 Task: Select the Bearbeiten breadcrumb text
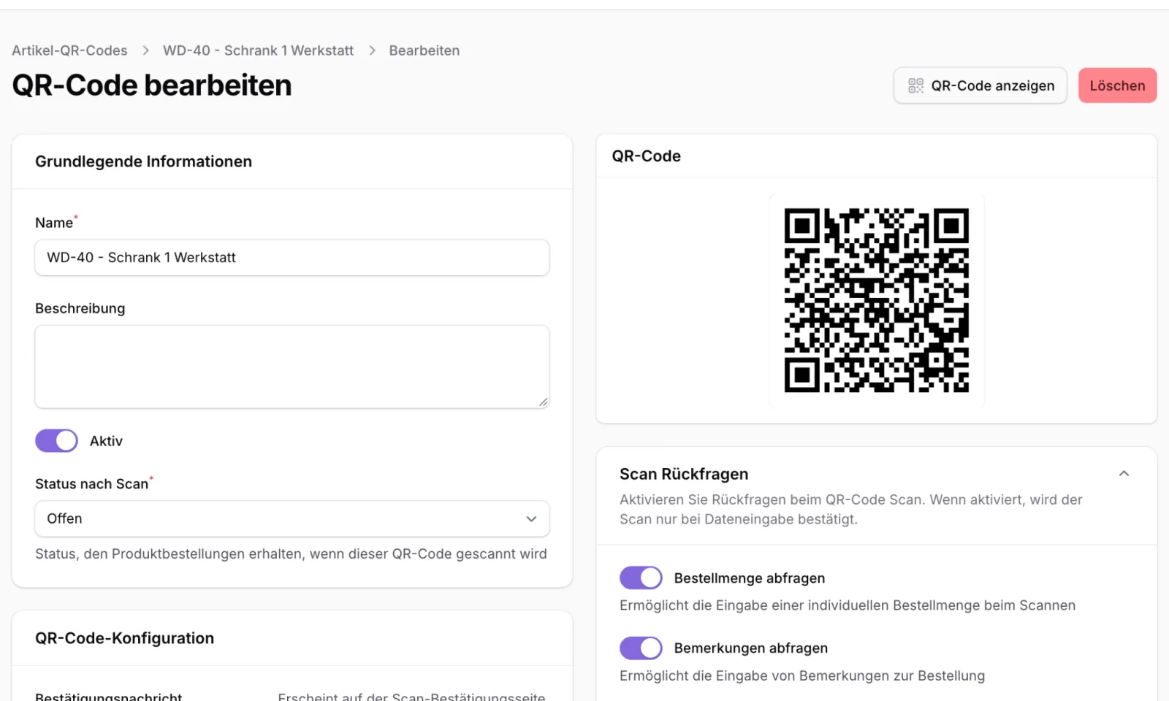424,50
